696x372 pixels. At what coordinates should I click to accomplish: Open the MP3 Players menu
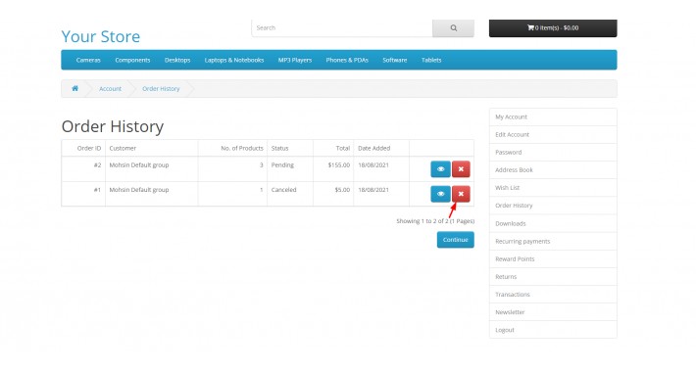pyautogui.click(x=295, y=60)
